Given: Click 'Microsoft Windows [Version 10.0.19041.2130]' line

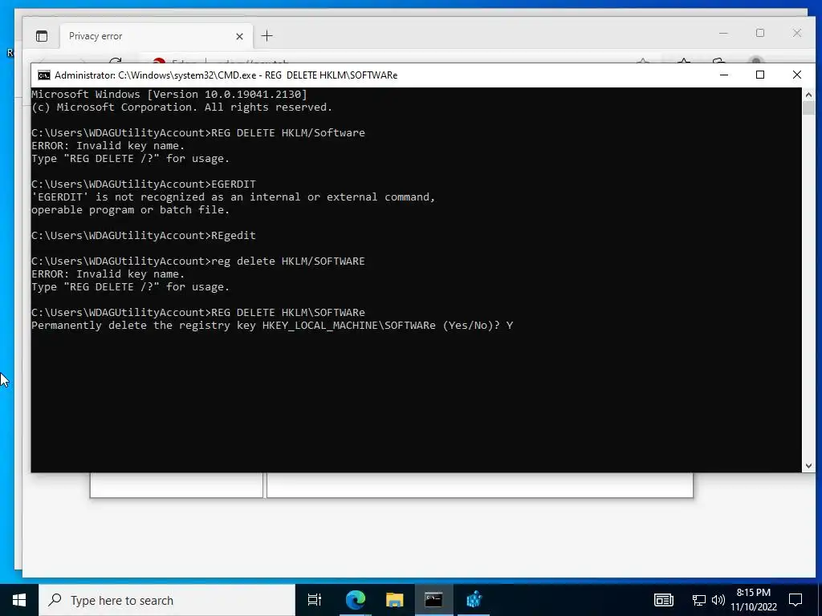Looking at the screenshot, I should 169,95.
